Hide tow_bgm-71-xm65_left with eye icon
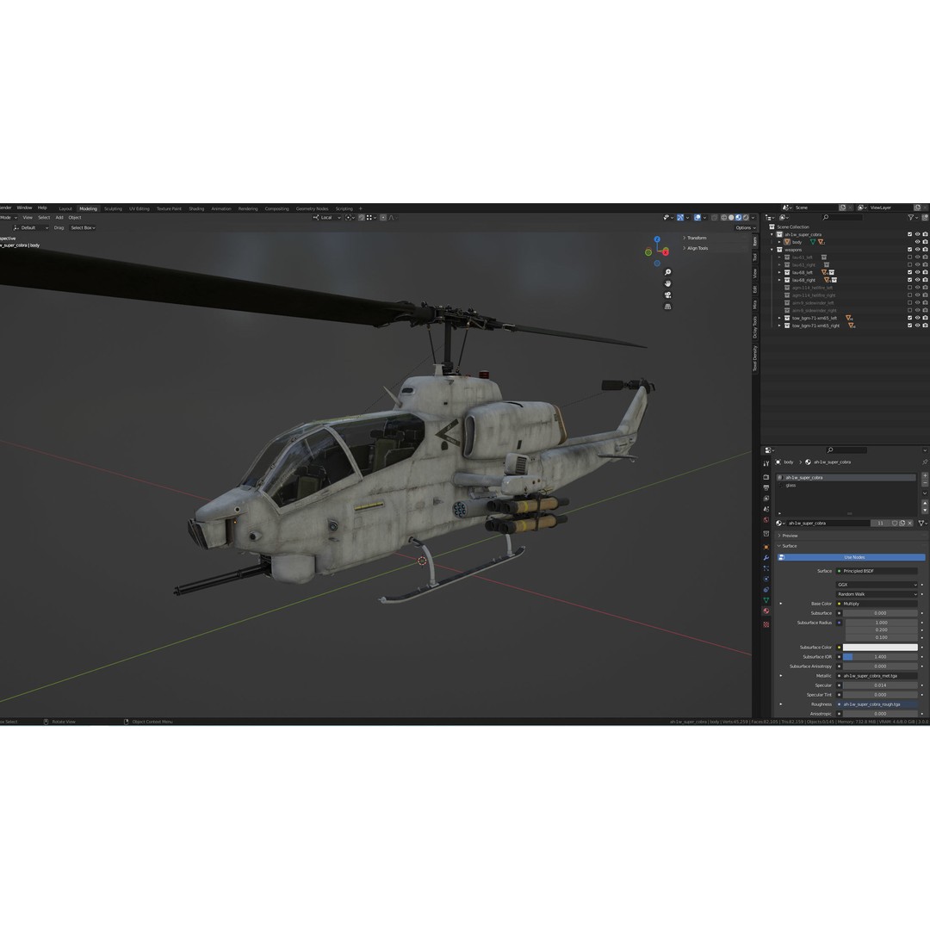The width and height of the screenshot is (930, 930). [917, 318]
